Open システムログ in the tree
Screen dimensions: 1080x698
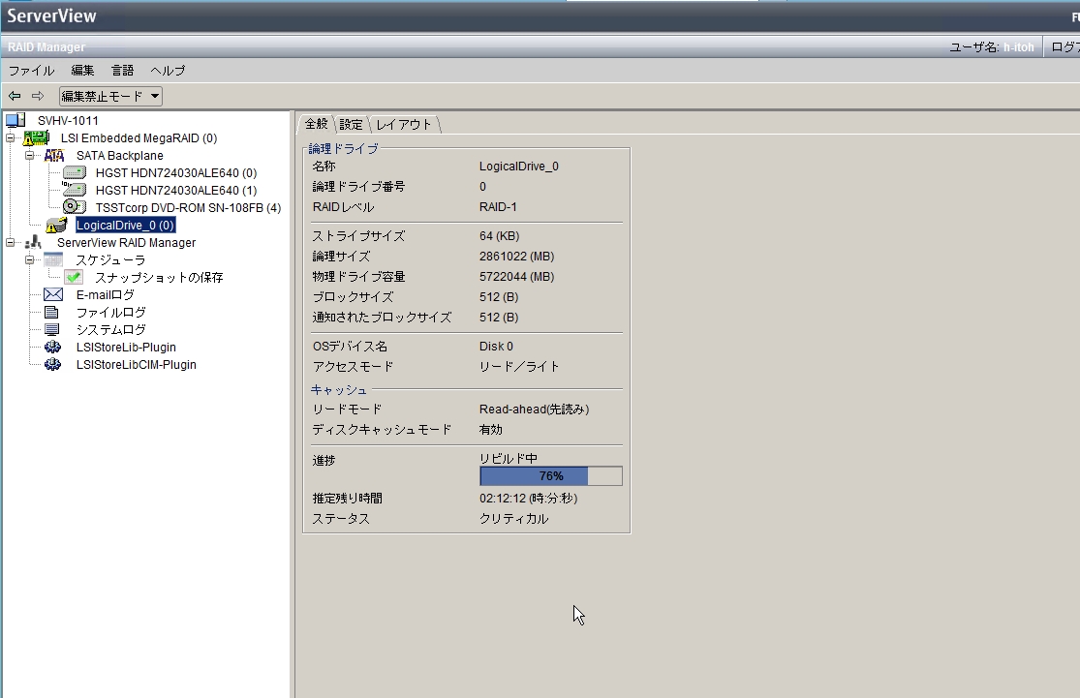pyautogui.click(x=110, y=330)
